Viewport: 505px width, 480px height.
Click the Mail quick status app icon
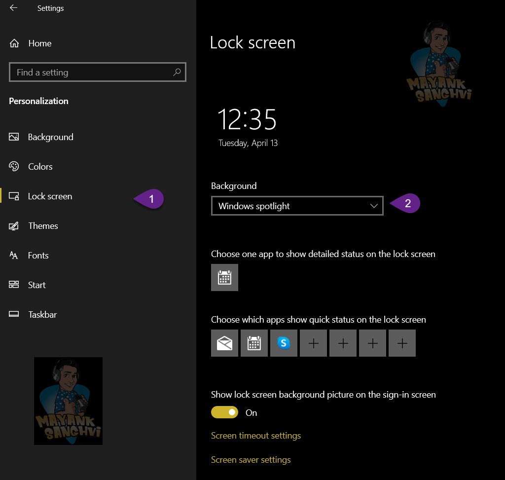[x=224, y=343]
